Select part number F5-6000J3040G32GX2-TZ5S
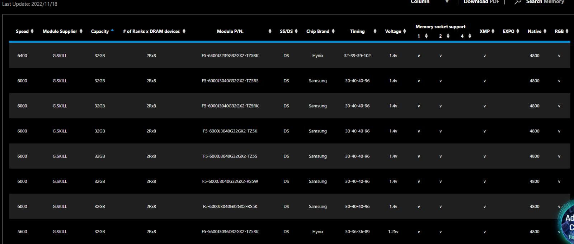This screenshot has height=244, width=574. [x=230, y=156]
